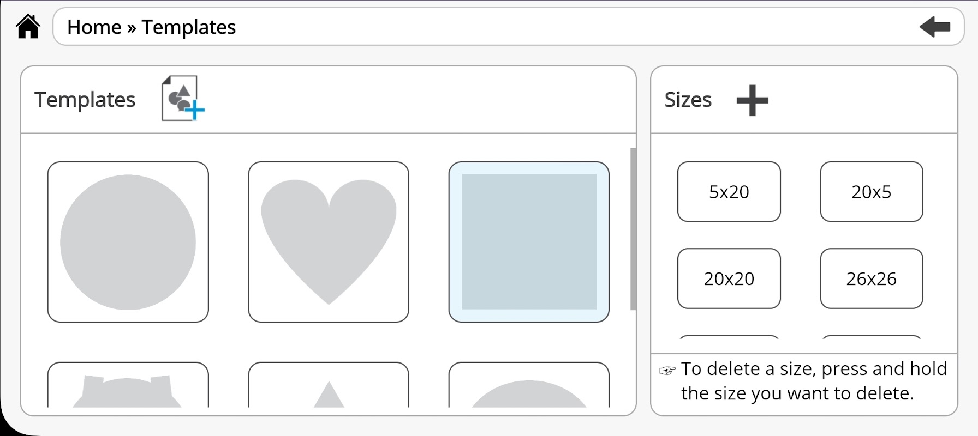Screen dimensions: 978x436
Task: Select the circle template
Action: pos(128,242)
